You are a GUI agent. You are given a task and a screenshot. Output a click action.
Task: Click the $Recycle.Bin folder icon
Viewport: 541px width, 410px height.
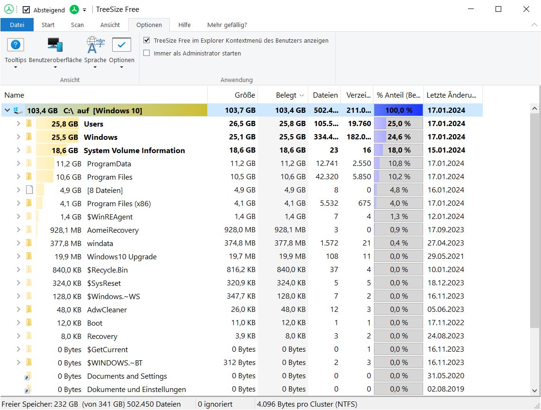(29, 269)
